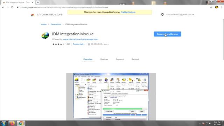Open the Extensions breadcrumb link
The height and width of the screenshot is (126, 224).
tap(56, 24)
